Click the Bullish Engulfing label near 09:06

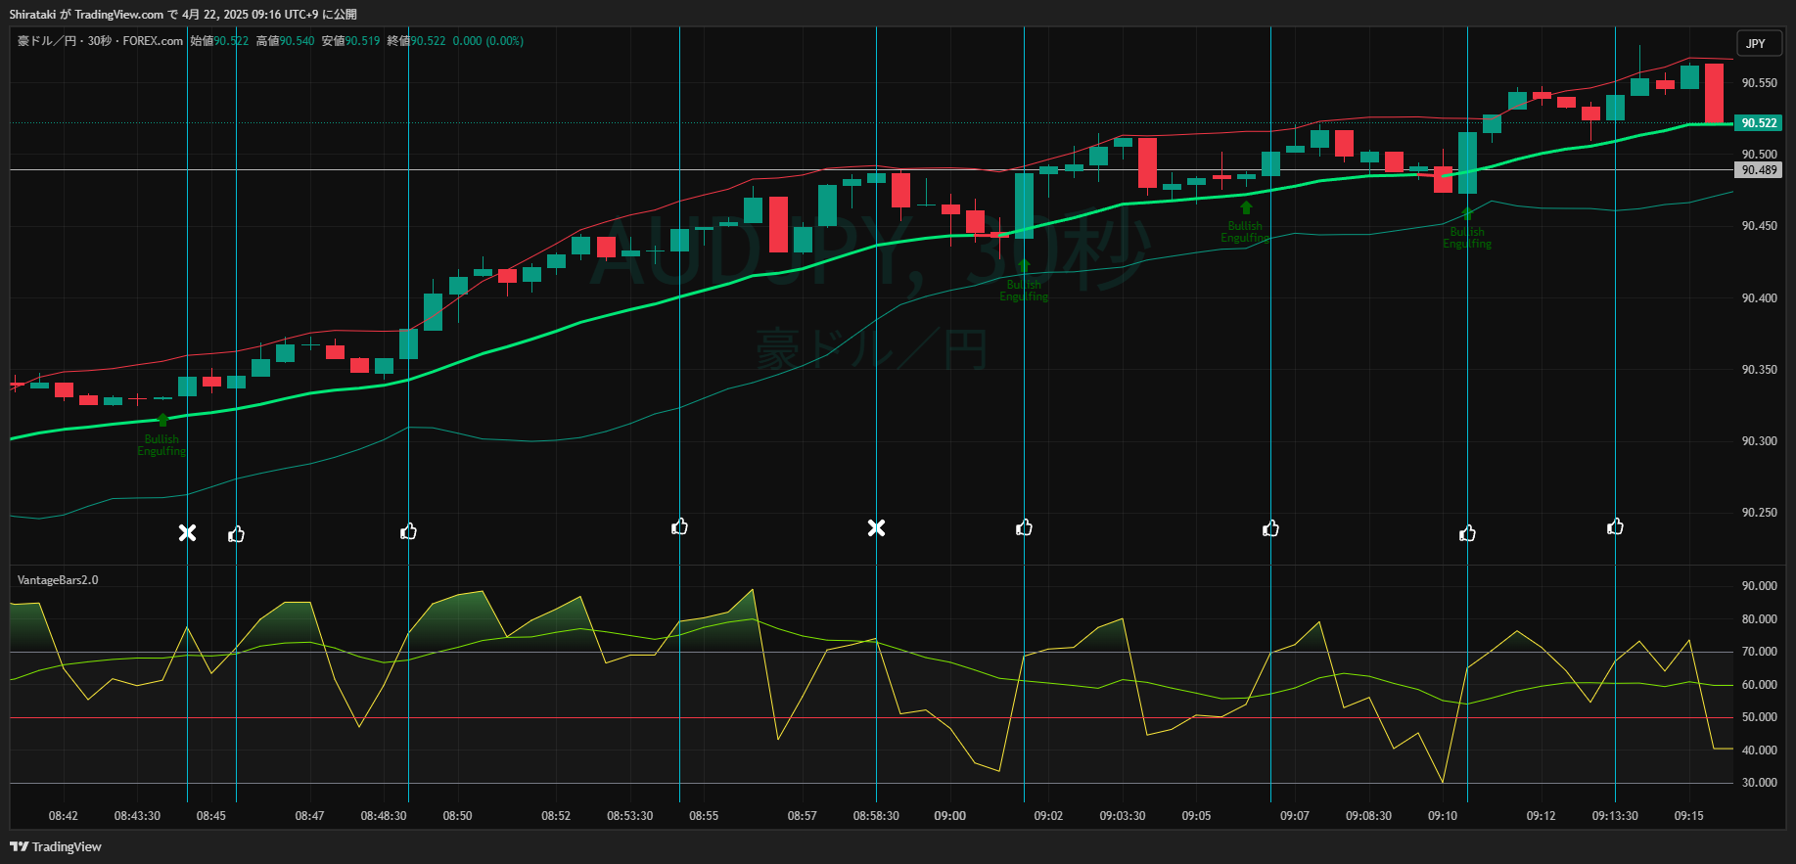pos(1245,232)
